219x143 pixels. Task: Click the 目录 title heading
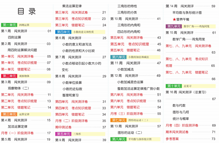pos(27,11)
